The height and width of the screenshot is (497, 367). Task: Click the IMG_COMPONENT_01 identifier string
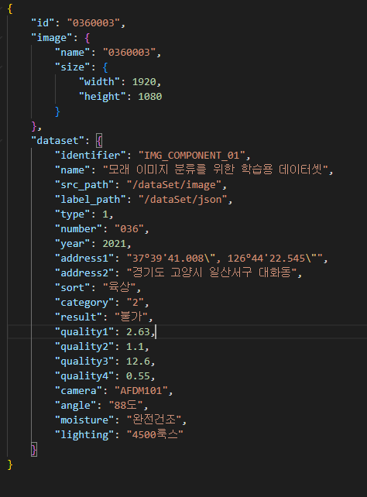point(192,156)
